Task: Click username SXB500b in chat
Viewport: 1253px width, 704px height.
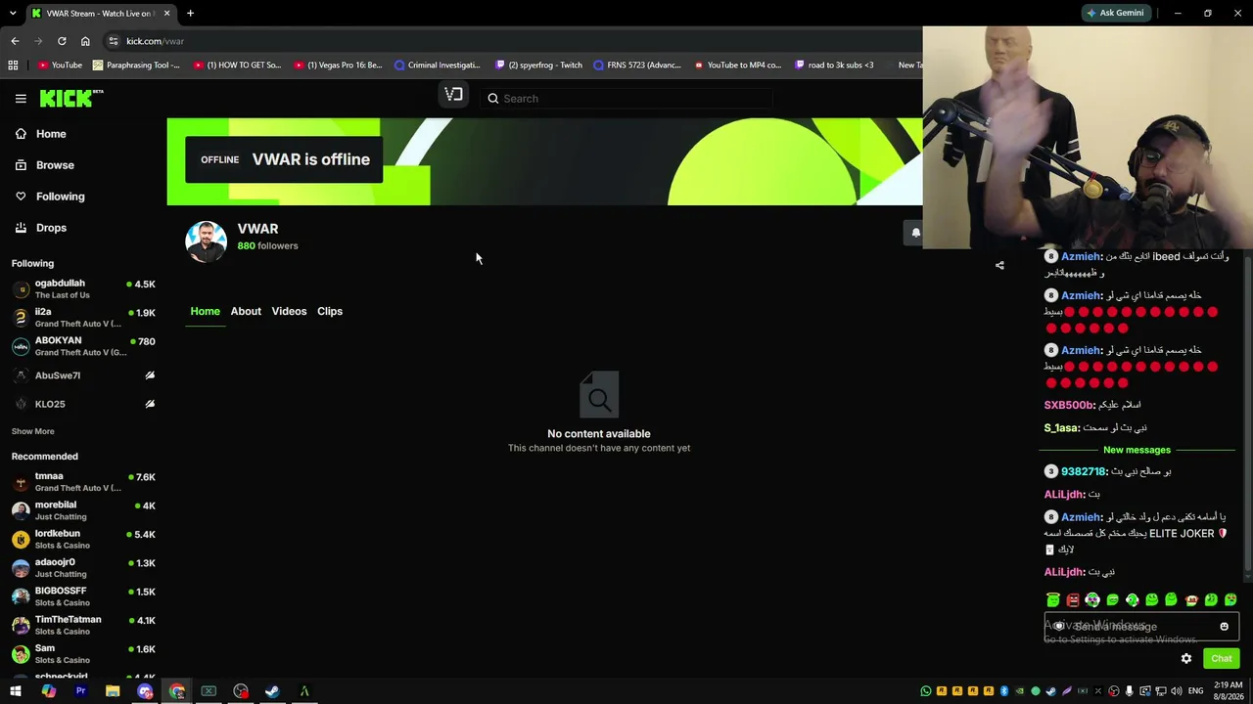Action: (x=1069, y=405)
